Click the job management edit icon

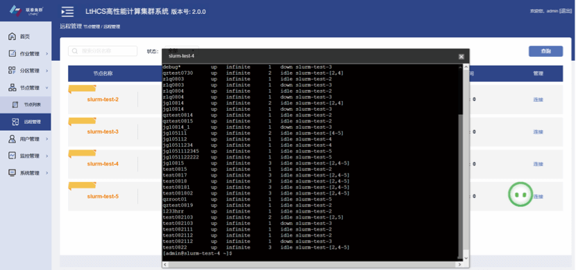(12, 53)
